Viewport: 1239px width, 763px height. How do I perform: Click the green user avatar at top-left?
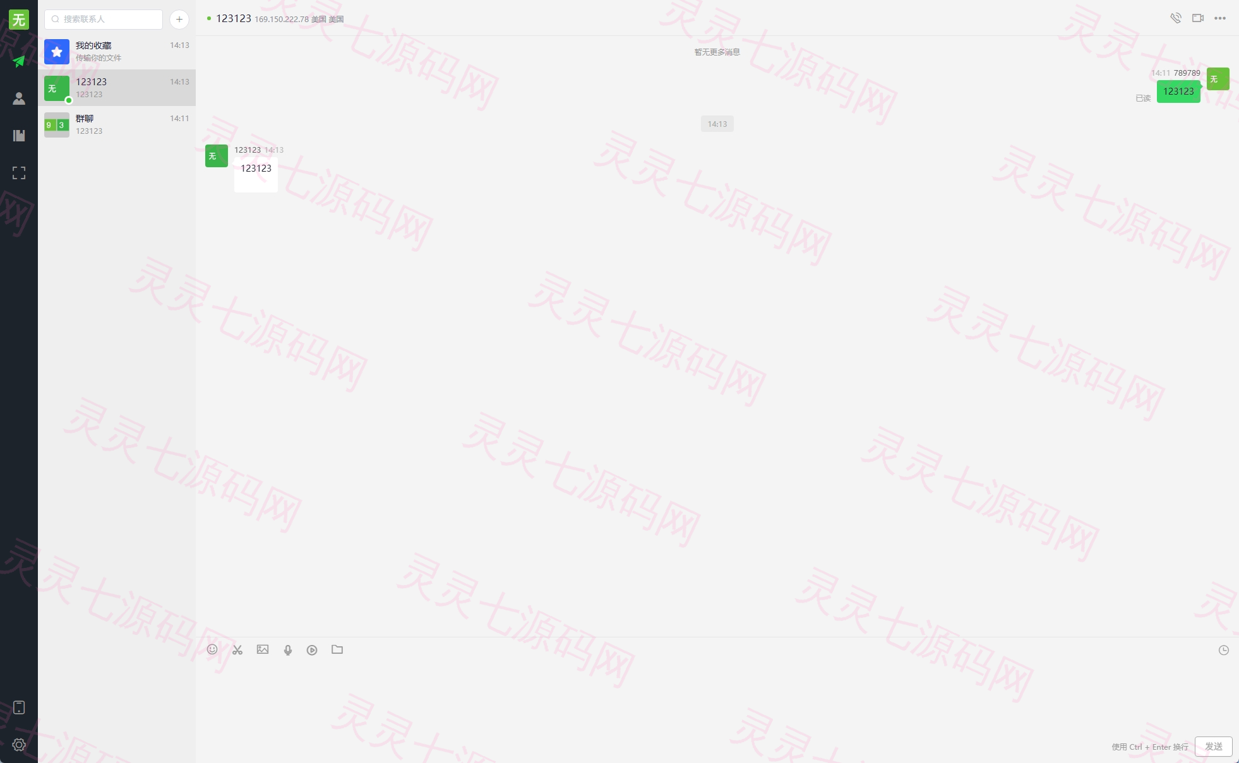pos(19,20)
